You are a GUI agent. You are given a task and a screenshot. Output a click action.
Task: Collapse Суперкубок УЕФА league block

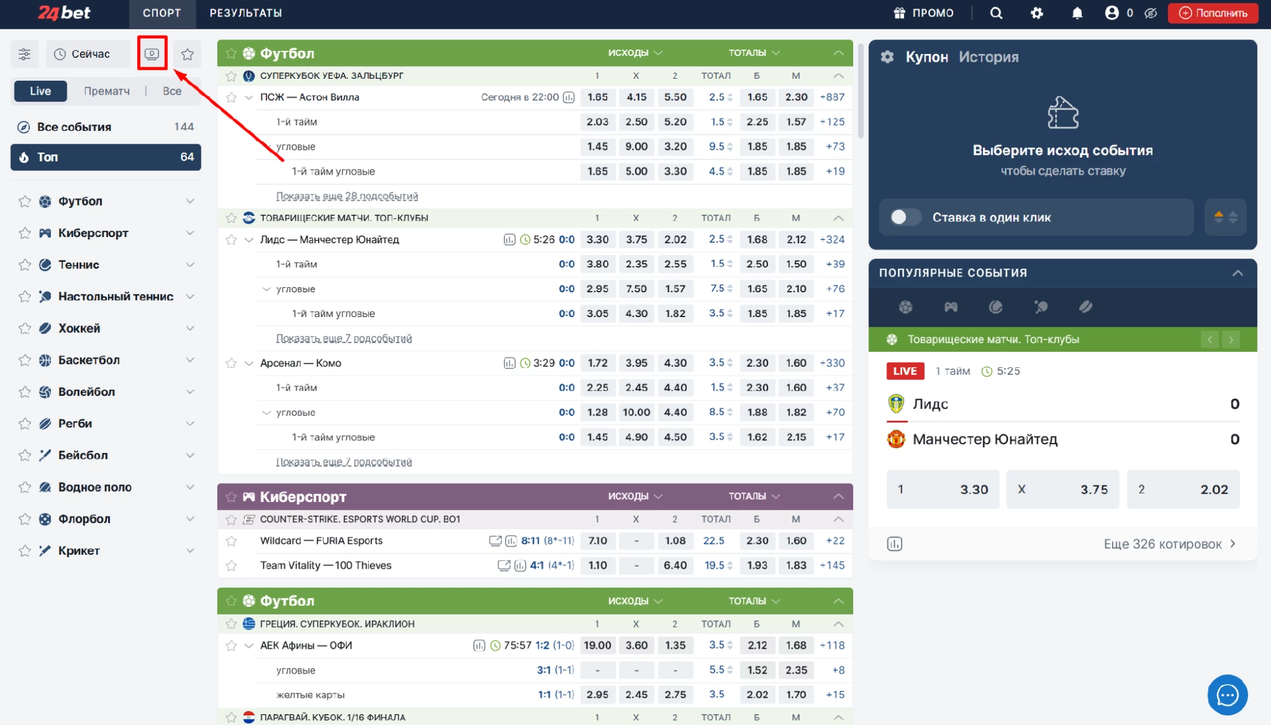pos(839,76)
